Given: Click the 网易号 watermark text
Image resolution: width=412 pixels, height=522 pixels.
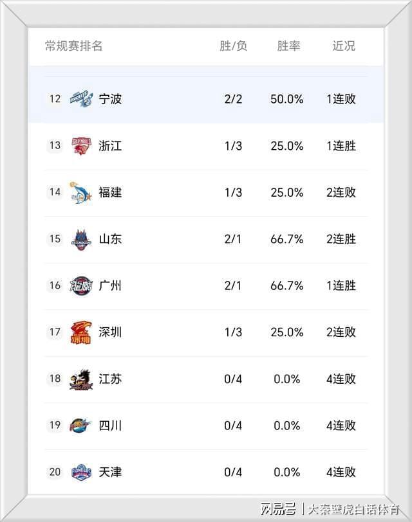Looking at the screenshot, I should coord(278,510).
